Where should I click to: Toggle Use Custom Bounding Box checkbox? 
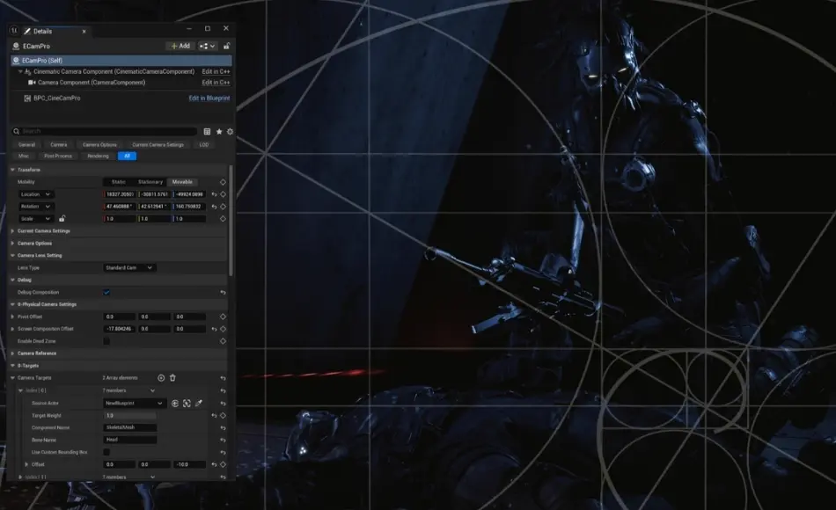point(106,453)
